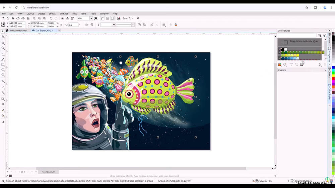Select the Pick tool in the toolbox
The width and height of the screenshot is (335, 188).
click(3, 31)
